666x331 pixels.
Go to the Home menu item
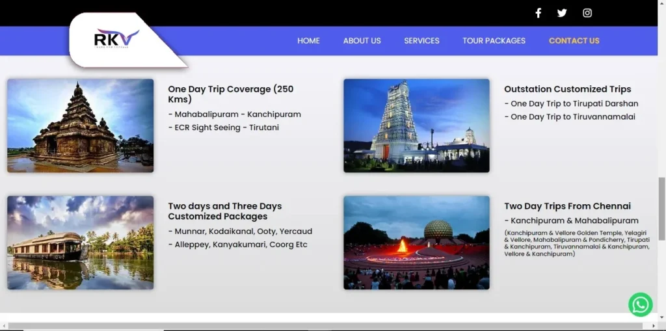click(308, 40)
